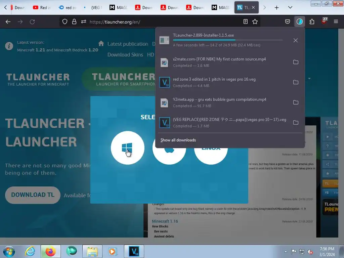
Task: Open a new tab with plus button
Action: click(277, 7)
